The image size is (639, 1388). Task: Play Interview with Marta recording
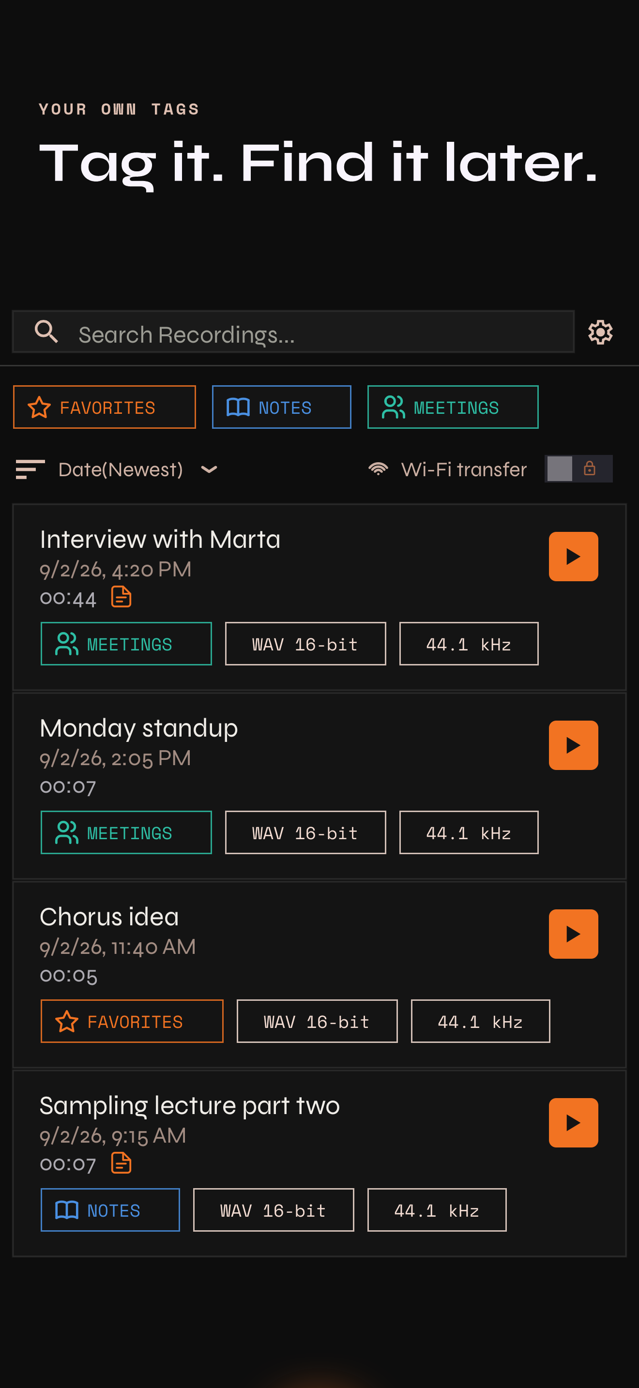click(573, 557)
